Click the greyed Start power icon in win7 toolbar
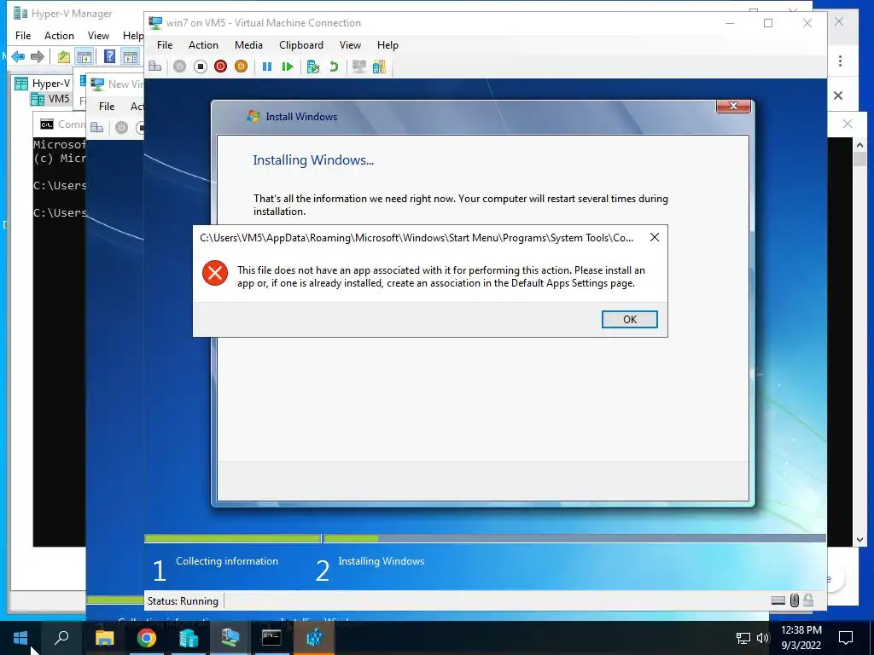Viewport: 874px width, 655px height. point(179,67)
